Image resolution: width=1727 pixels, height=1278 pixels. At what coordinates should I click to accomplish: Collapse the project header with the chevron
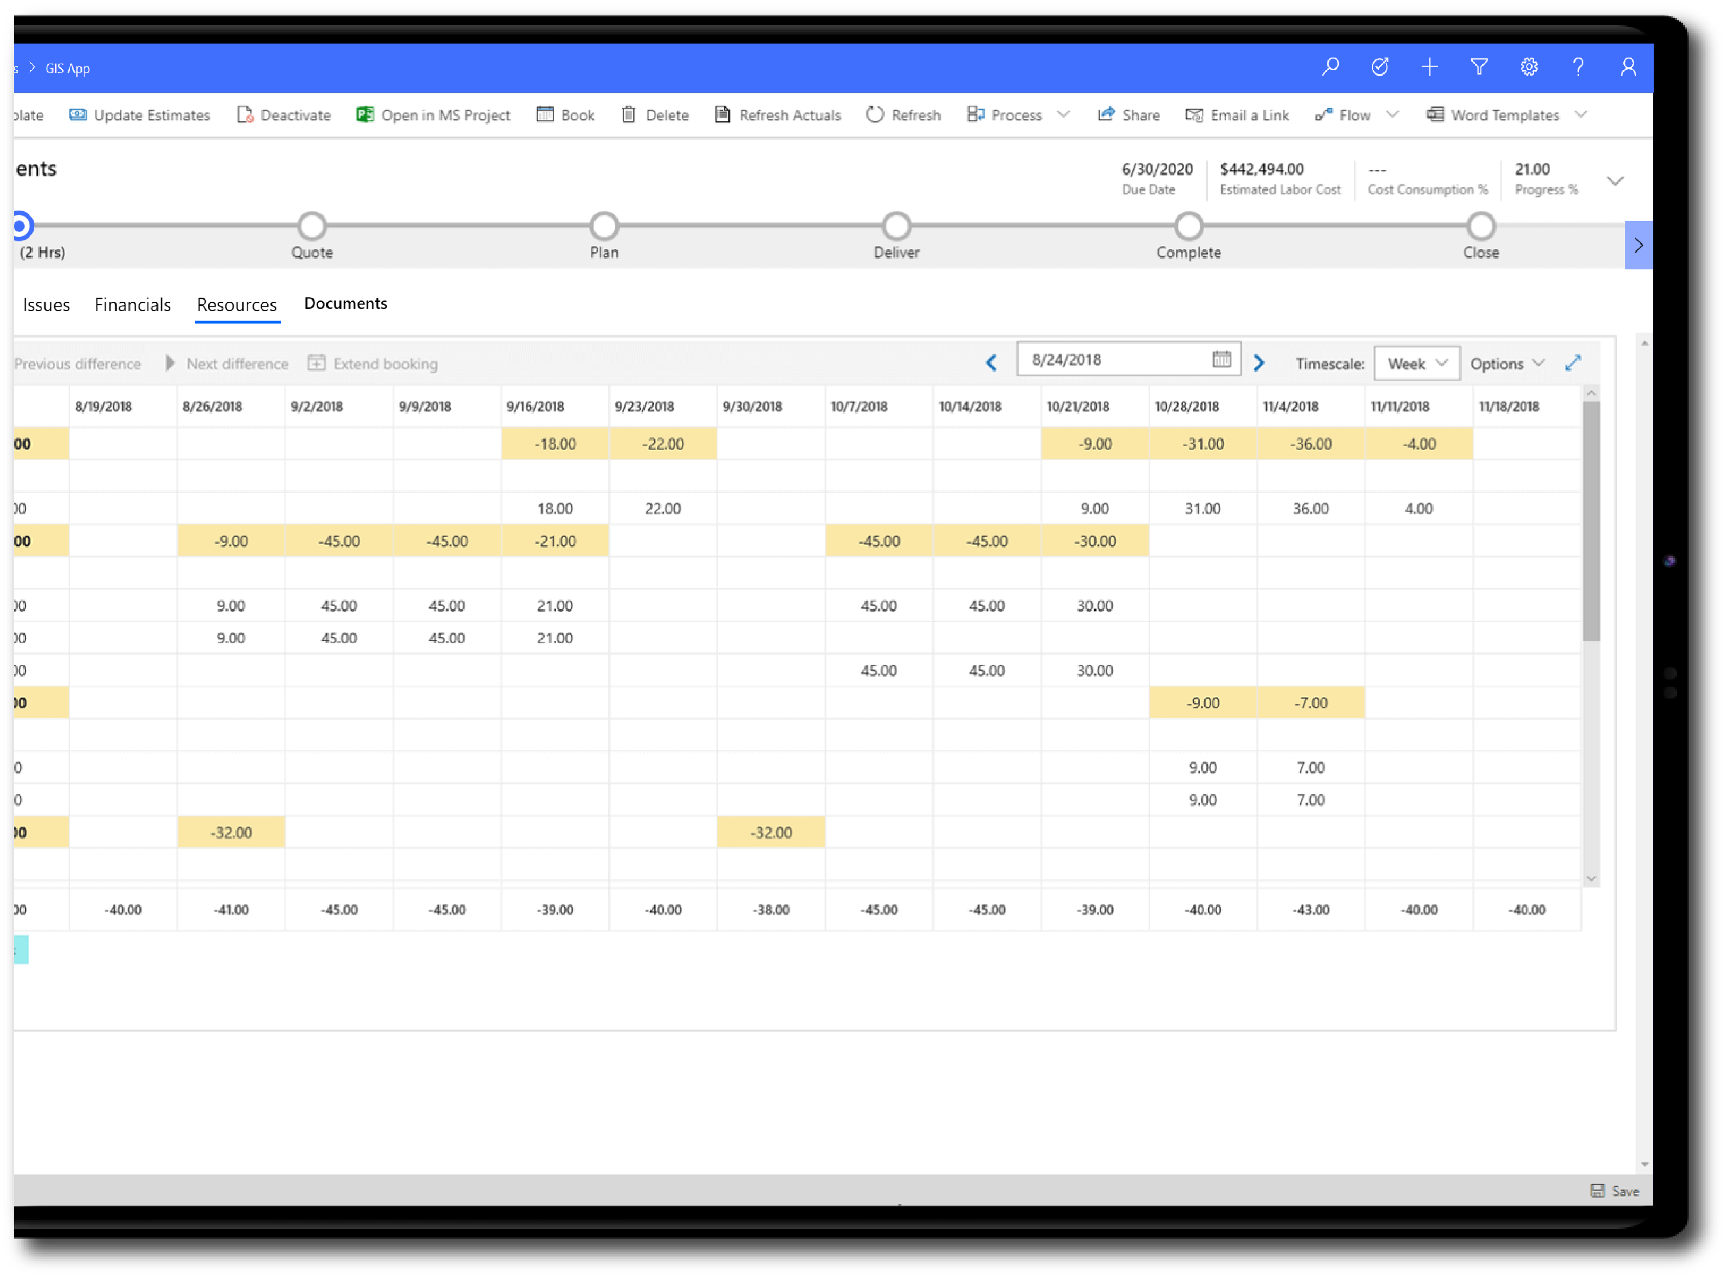(1616, 180)
